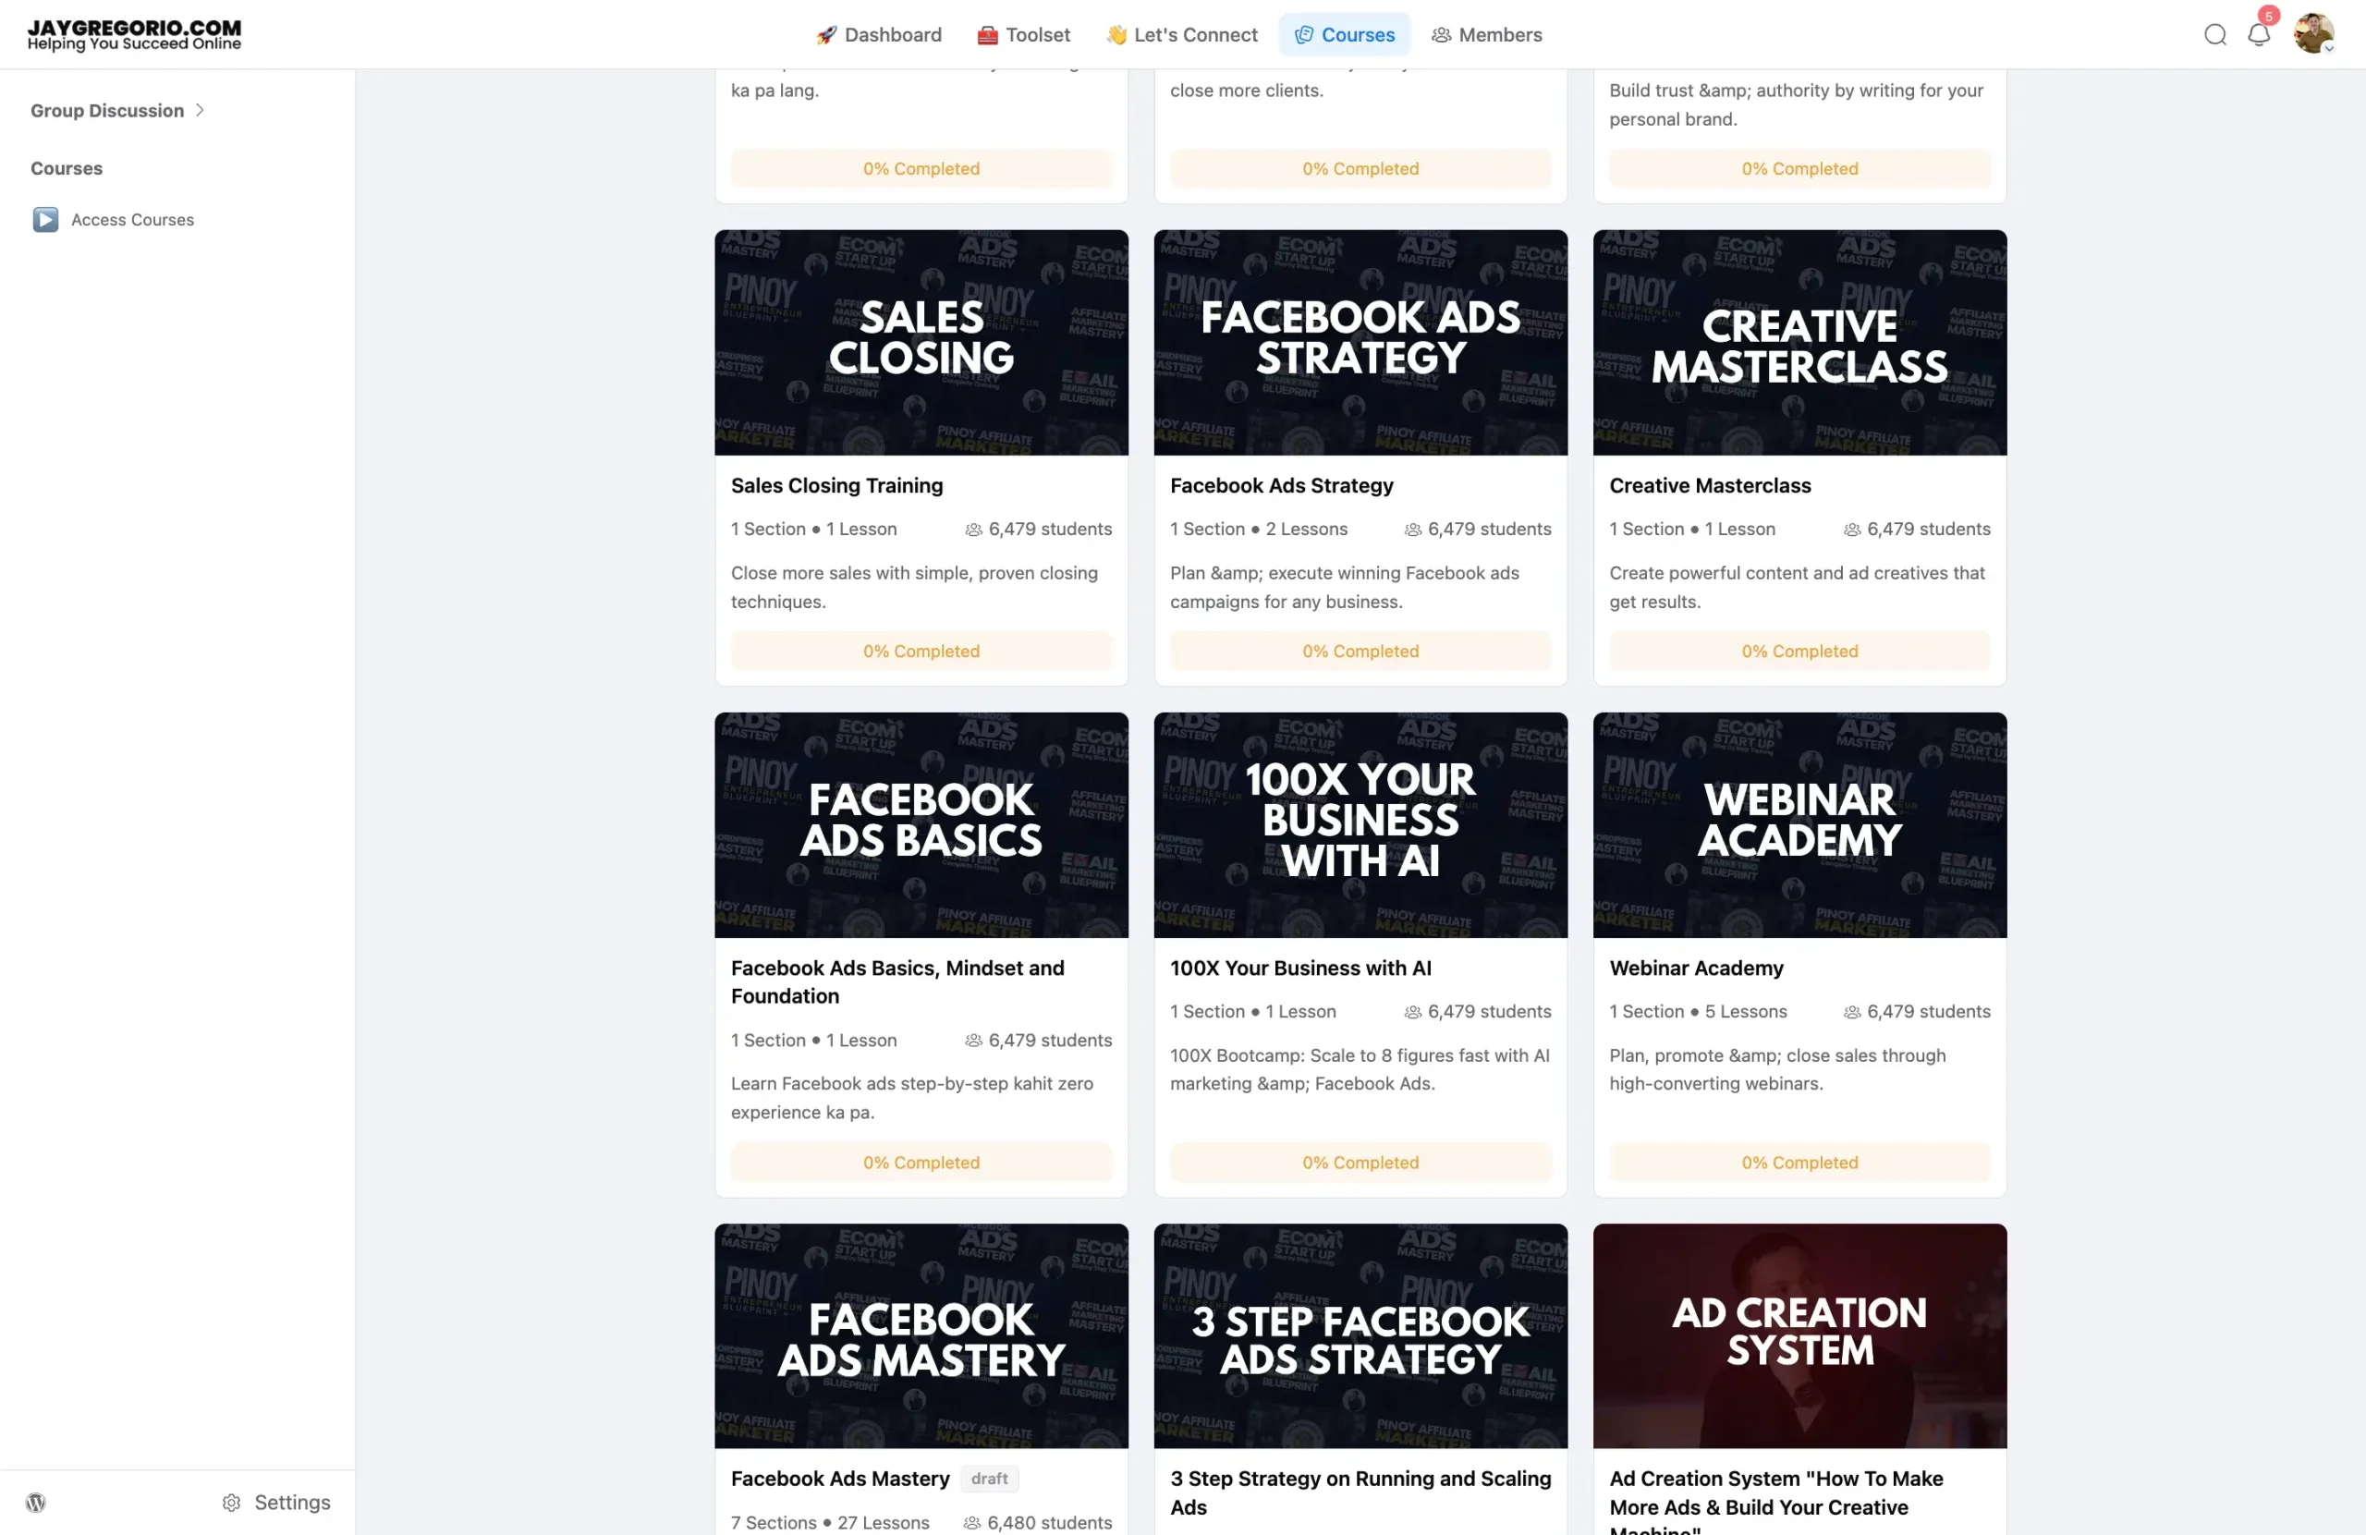
Task: Click the JAYGREGORIO.COM site logo
Action: pos(134,35)
